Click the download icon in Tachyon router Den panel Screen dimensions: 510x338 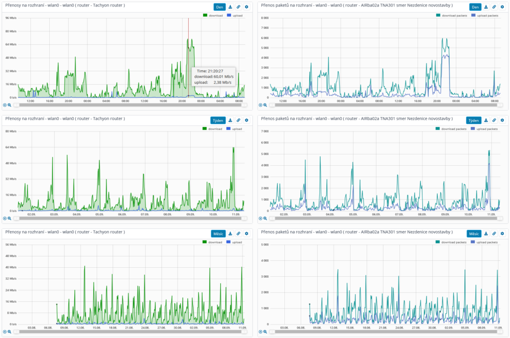click(x=230, y=7)
